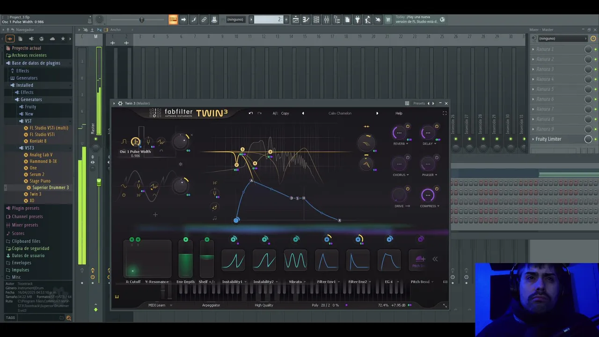
Task: Select the next preset arrow in Twin 3
Action: pyautogui.click(x=377, y=113)
